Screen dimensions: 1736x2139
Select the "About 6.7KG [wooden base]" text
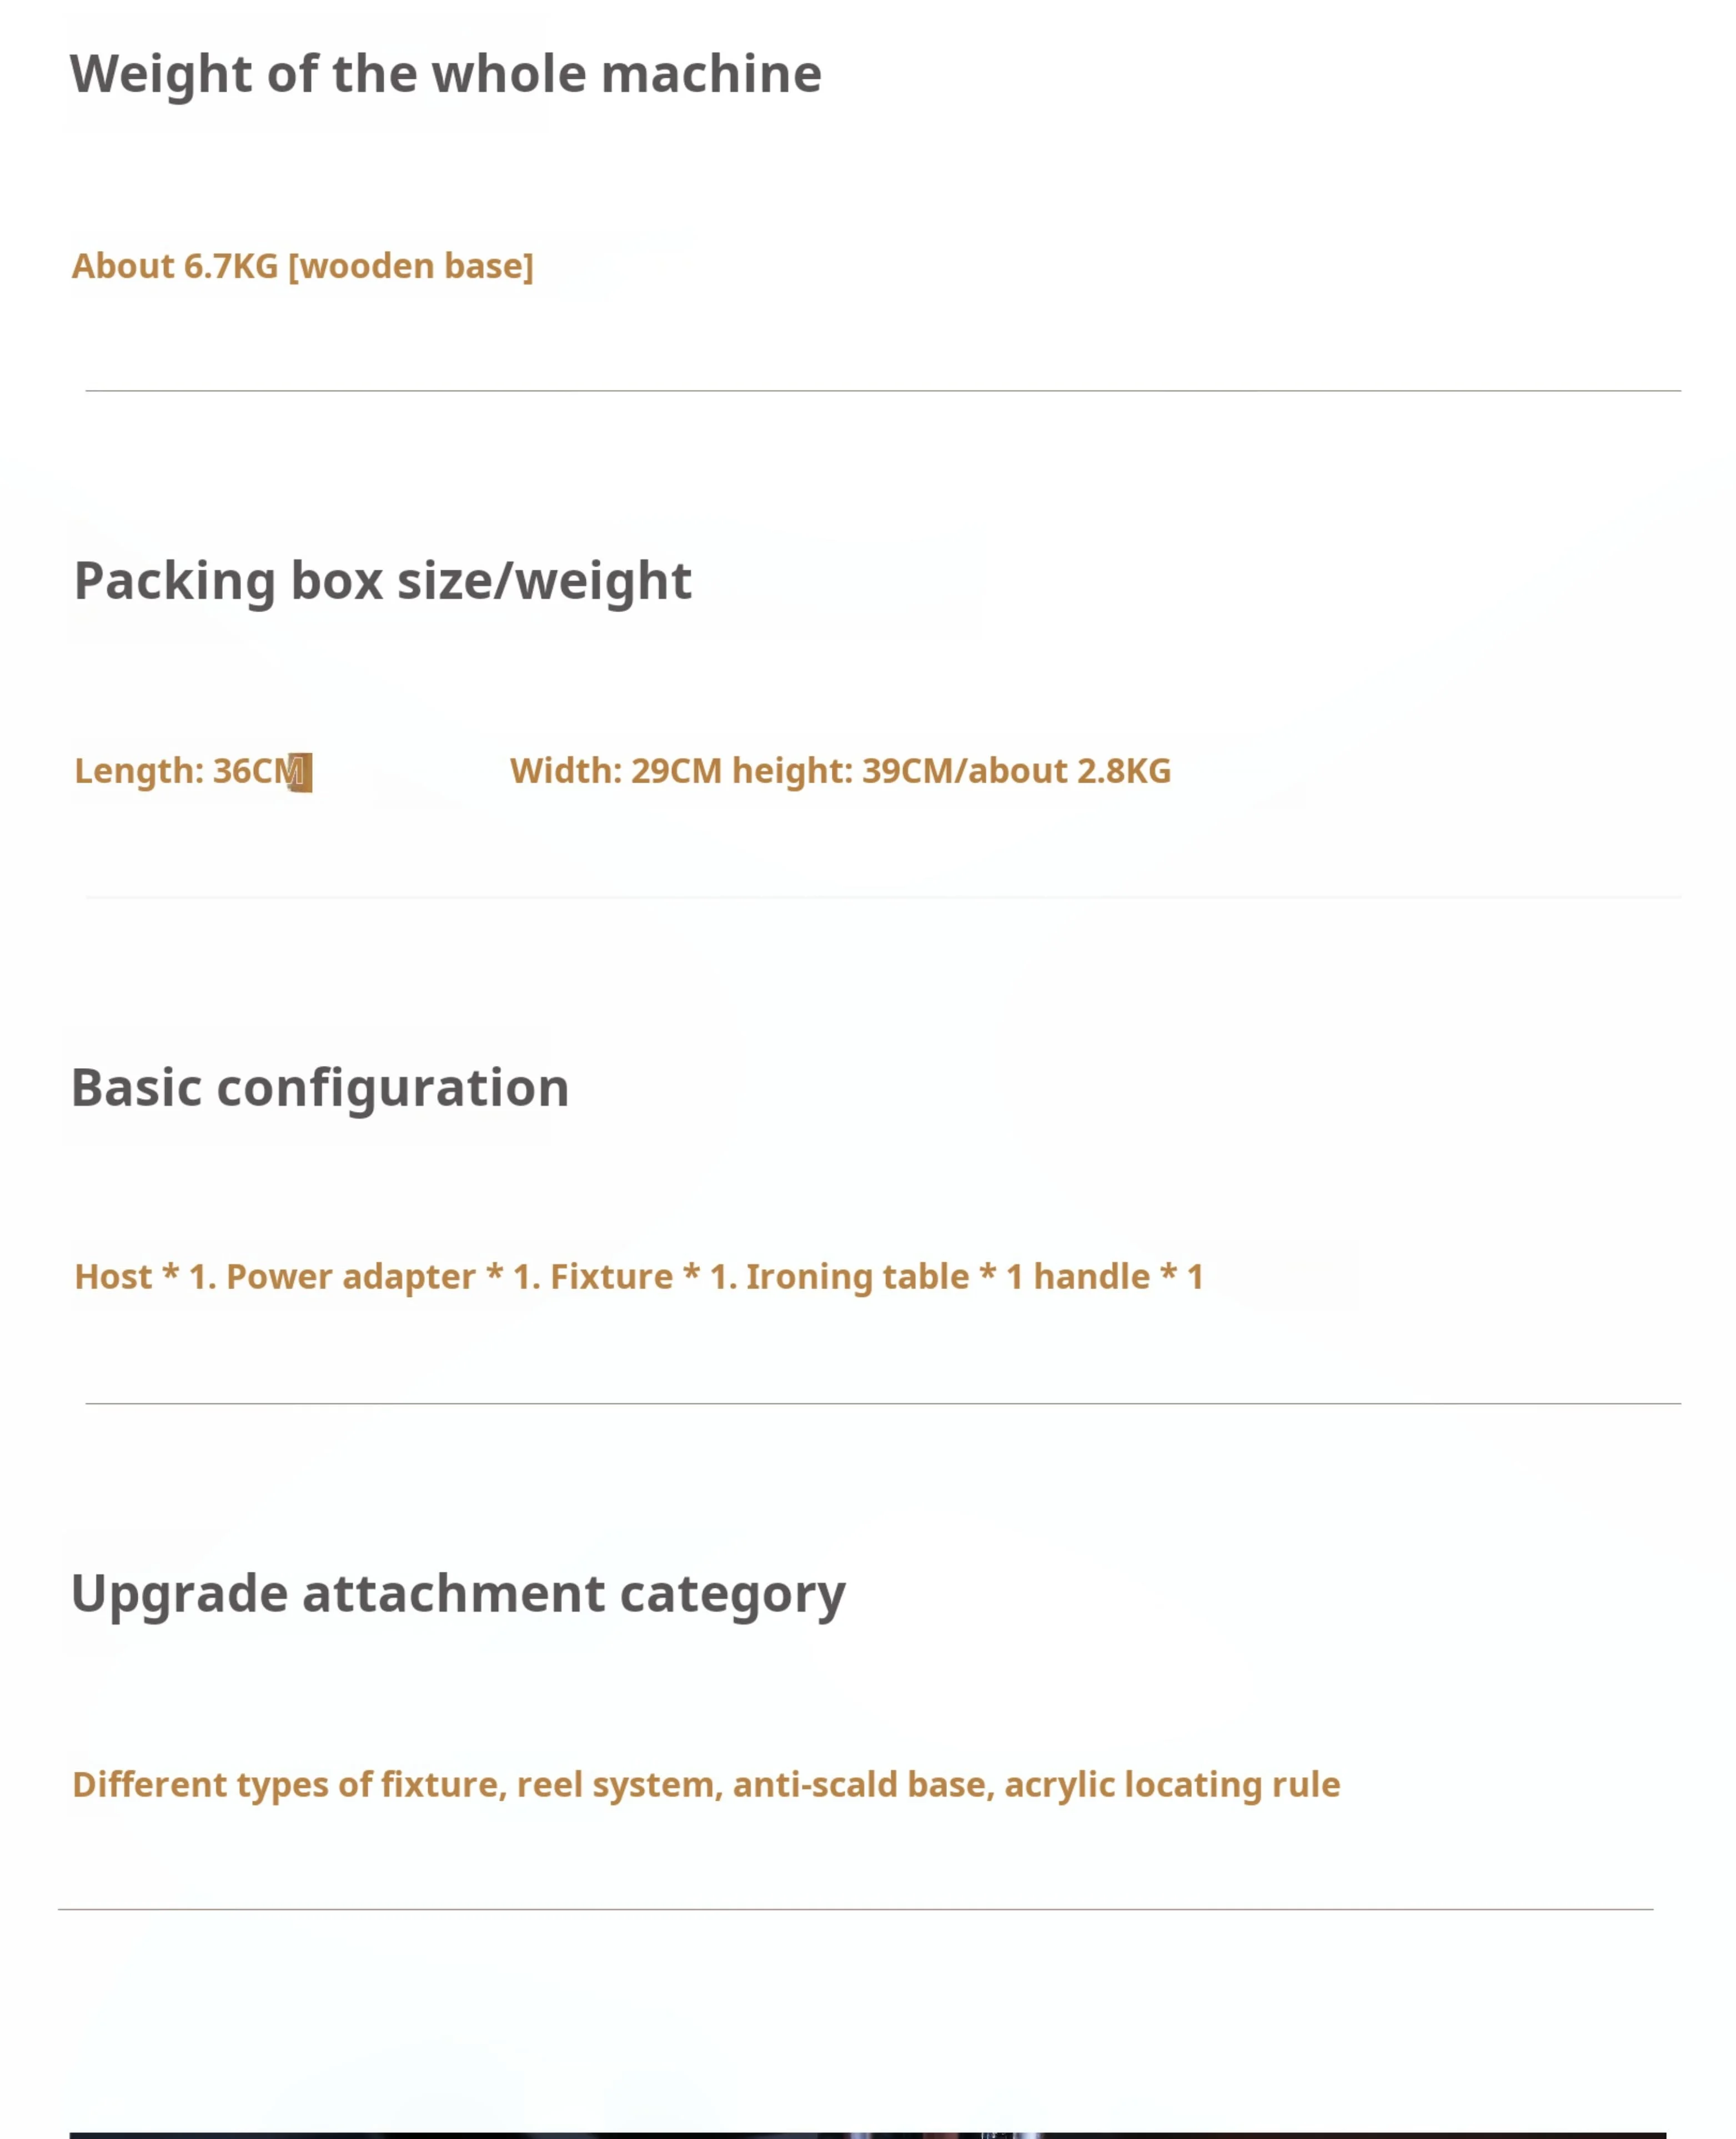click(302, 266)
